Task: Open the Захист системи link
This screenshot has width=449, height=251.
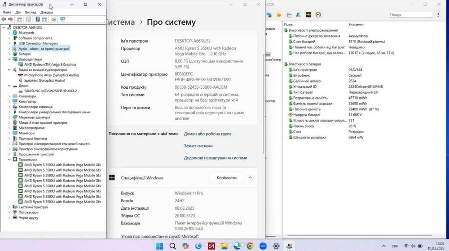Action: pos(198,146)
